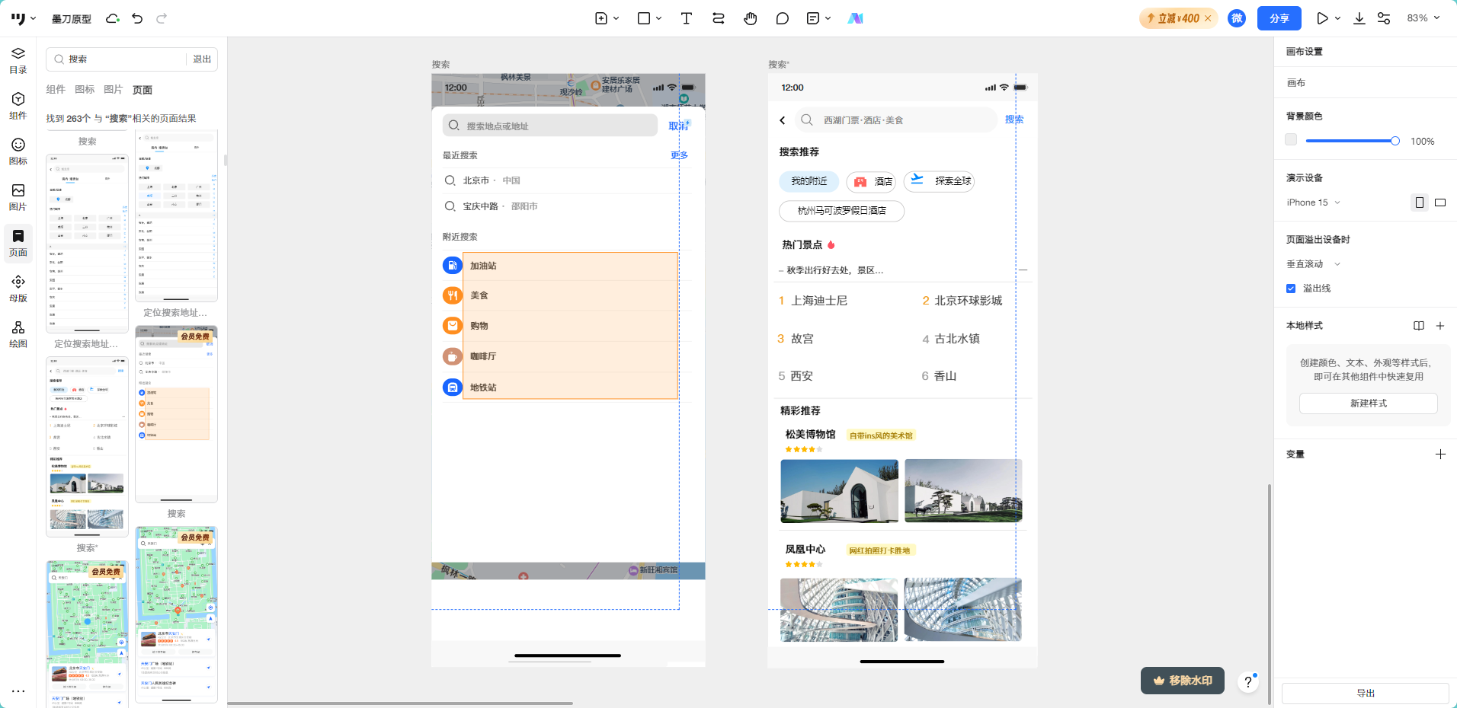This screenshot has height=708, width=1457.
Task: Open the help question mark button
Action: [x=1248, y=682]
